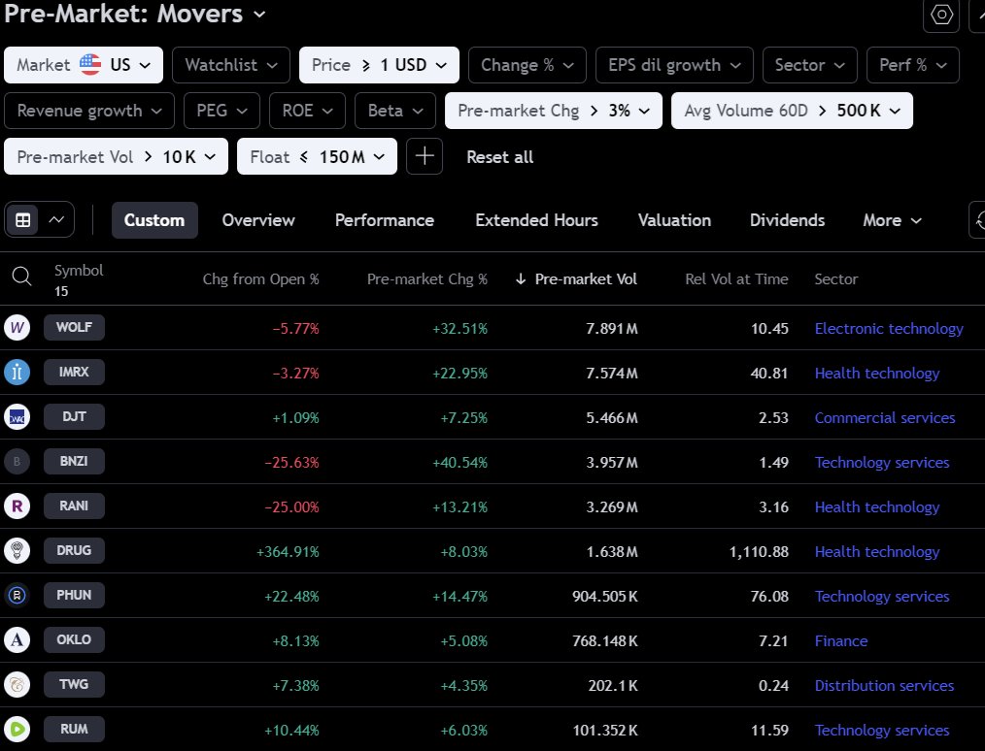
Task: Switch to the Performance tab
Action: point(385,220)
